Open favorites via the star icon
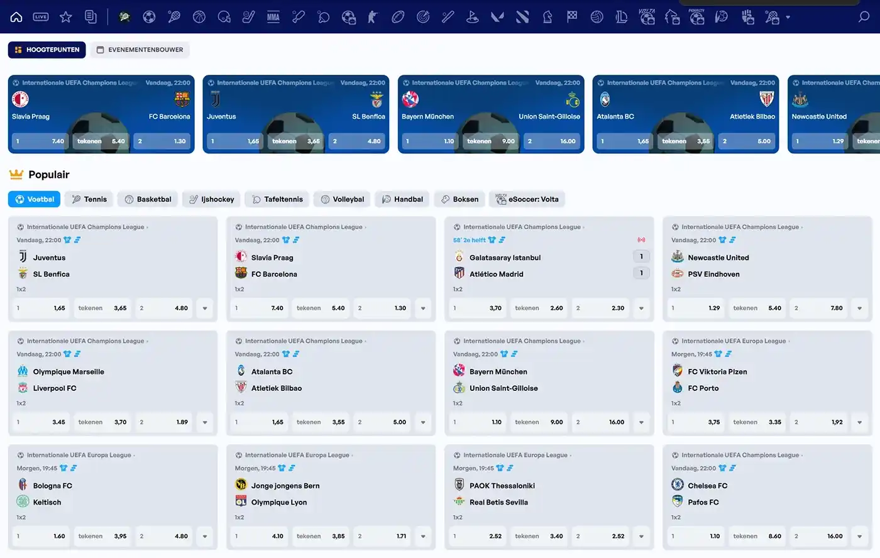This screenshot has height=558, width=880. [x=66, y=17]
